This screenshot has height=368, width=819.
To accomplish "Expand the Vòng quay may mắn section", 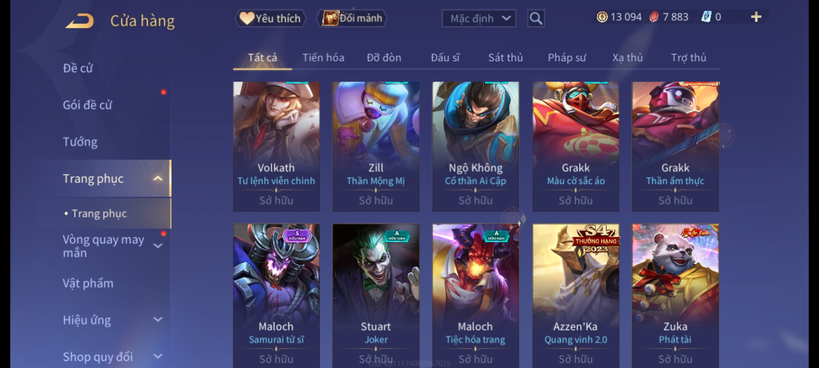I will pyautogui.click(x=158, y=246).
